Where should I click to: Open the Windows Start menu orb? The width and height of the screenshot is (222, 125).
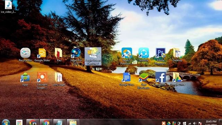pos(6,123)
